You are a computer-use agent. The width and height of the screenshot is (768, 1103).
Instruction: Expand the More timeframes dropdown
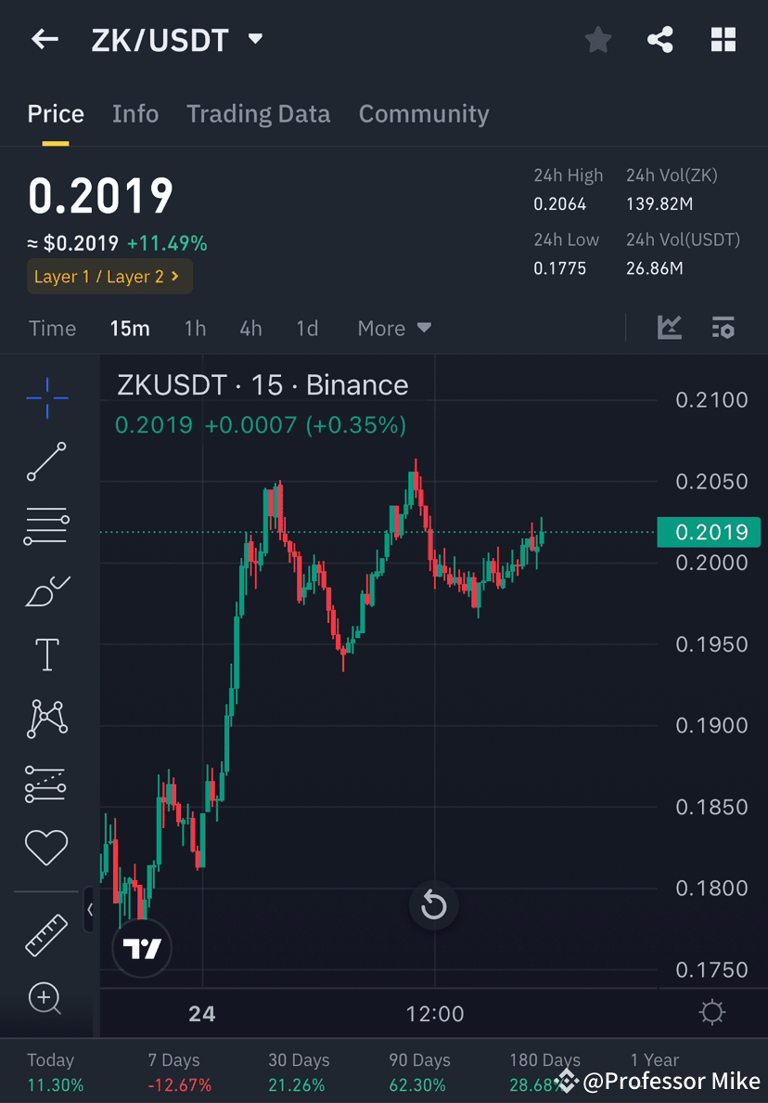393,328
